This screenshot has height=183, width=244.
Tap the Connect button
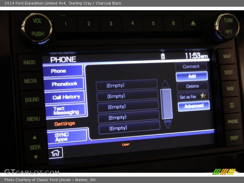pos(191,66)
